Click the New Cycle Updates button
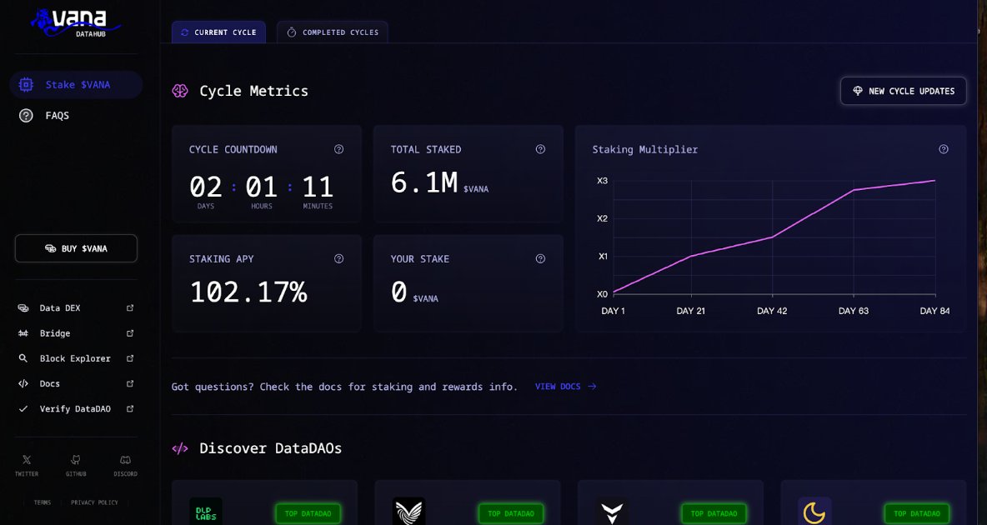 tap(903, 91)
